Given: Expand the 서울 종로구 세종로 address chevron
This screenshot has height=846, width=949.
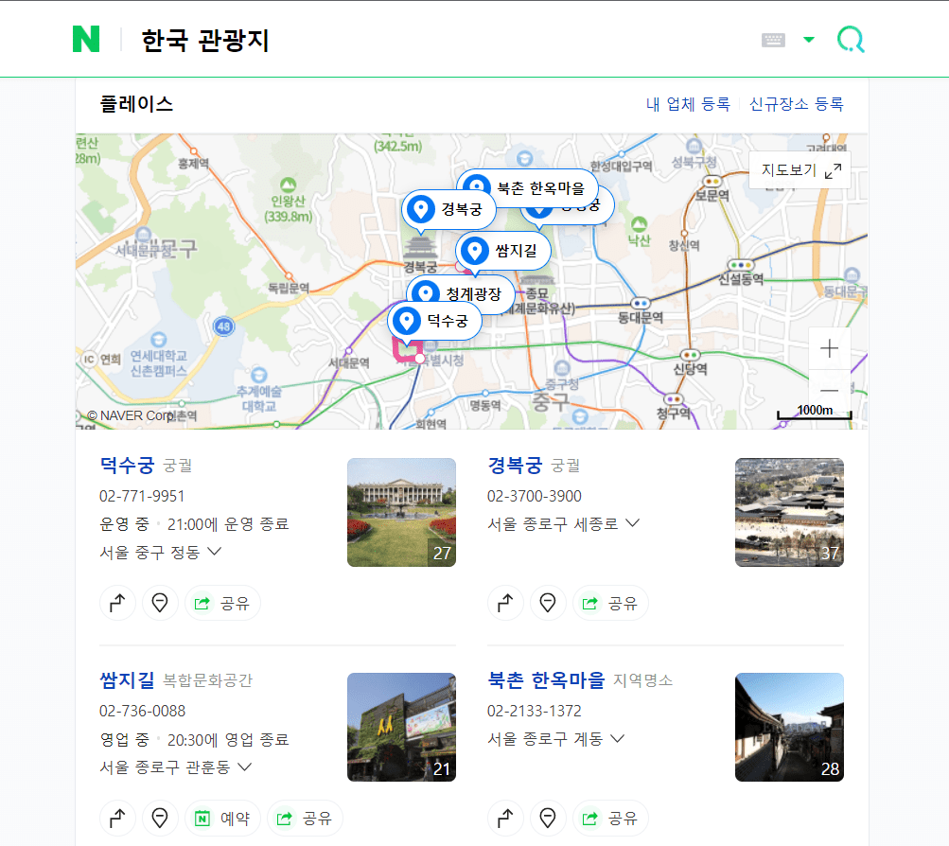Looking at the screenshot, I should [631, 520].
